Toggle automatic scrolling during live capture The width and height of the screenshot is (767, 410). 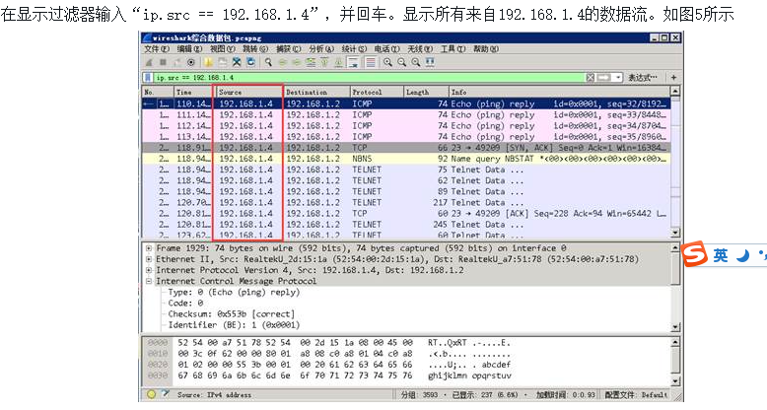pyautogui.click(x=353, y=63)
